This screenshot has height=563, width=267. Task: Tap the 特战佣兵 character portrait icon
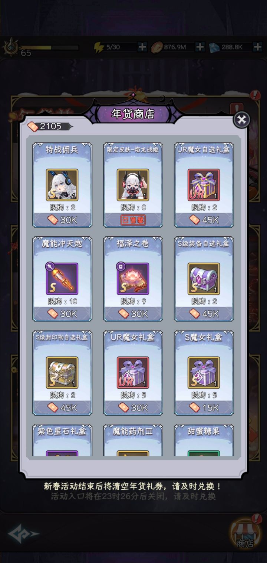pyautogui.click(x=62, y=185)
